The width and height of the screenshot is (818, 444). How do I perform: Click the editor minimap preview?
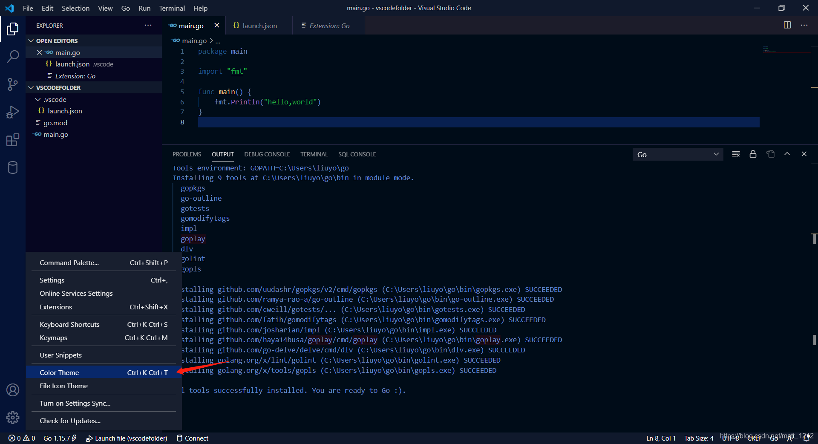click(x=786, y=49)
